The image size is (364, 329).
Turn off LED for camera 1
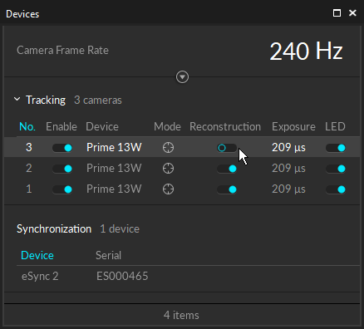(336, 189)
